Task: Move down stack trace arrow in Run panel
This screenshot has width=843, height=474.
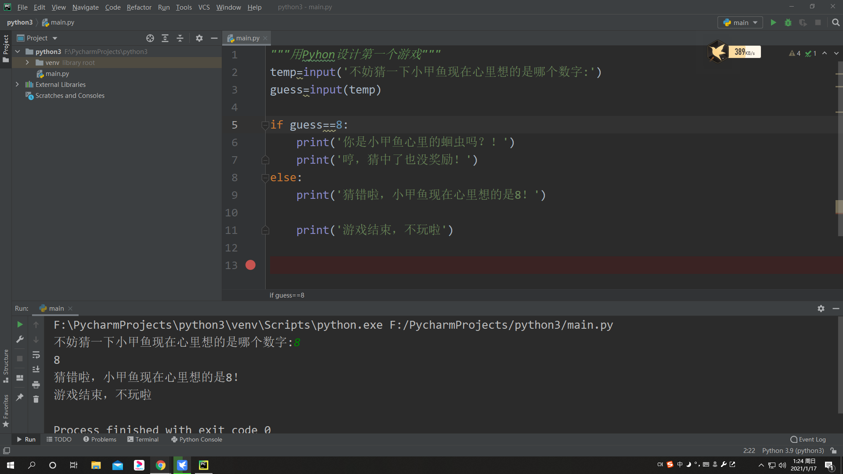Action: click(36, 340)
